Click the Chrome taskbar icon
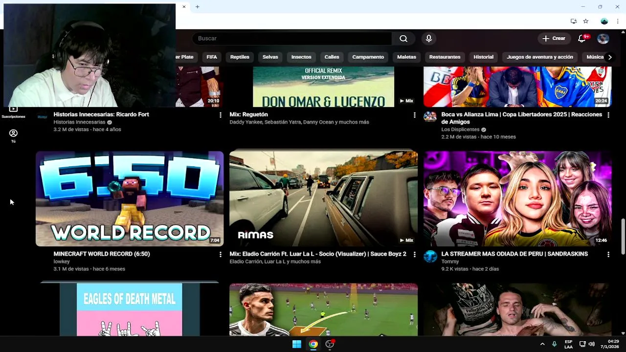The image size is (626, 352). (x=313, y=344)
